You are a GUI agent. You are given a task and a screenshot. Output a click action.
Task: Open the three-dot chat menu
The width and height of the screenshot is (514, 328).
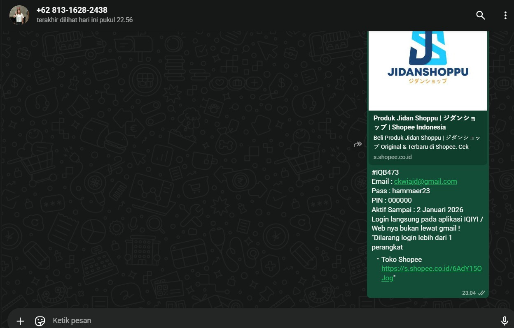tap(505, 15)
